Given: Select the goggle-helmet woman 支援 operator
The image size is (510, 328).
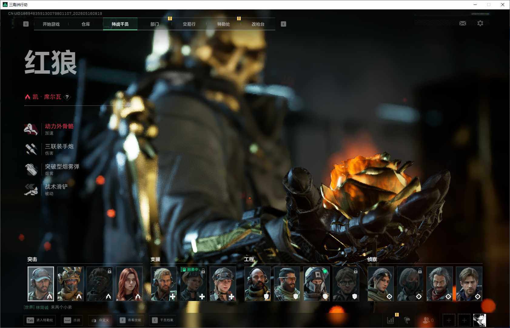Looking at the screenshot, I should click(223, 284).
